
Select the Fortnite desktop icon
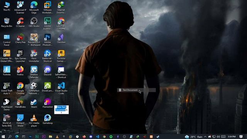point(7,71)
